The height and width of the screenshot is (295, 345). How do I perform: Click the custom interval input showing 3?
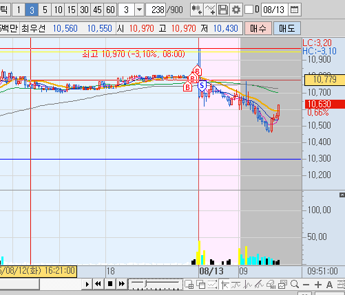click(x=126, y=10)
